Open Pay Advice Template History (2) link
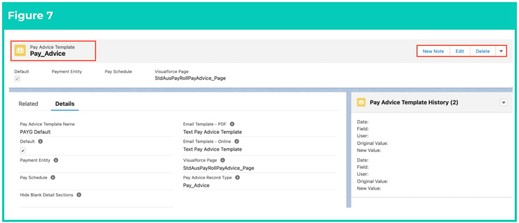This screenshot has width=519, height=223. point(414,102)
